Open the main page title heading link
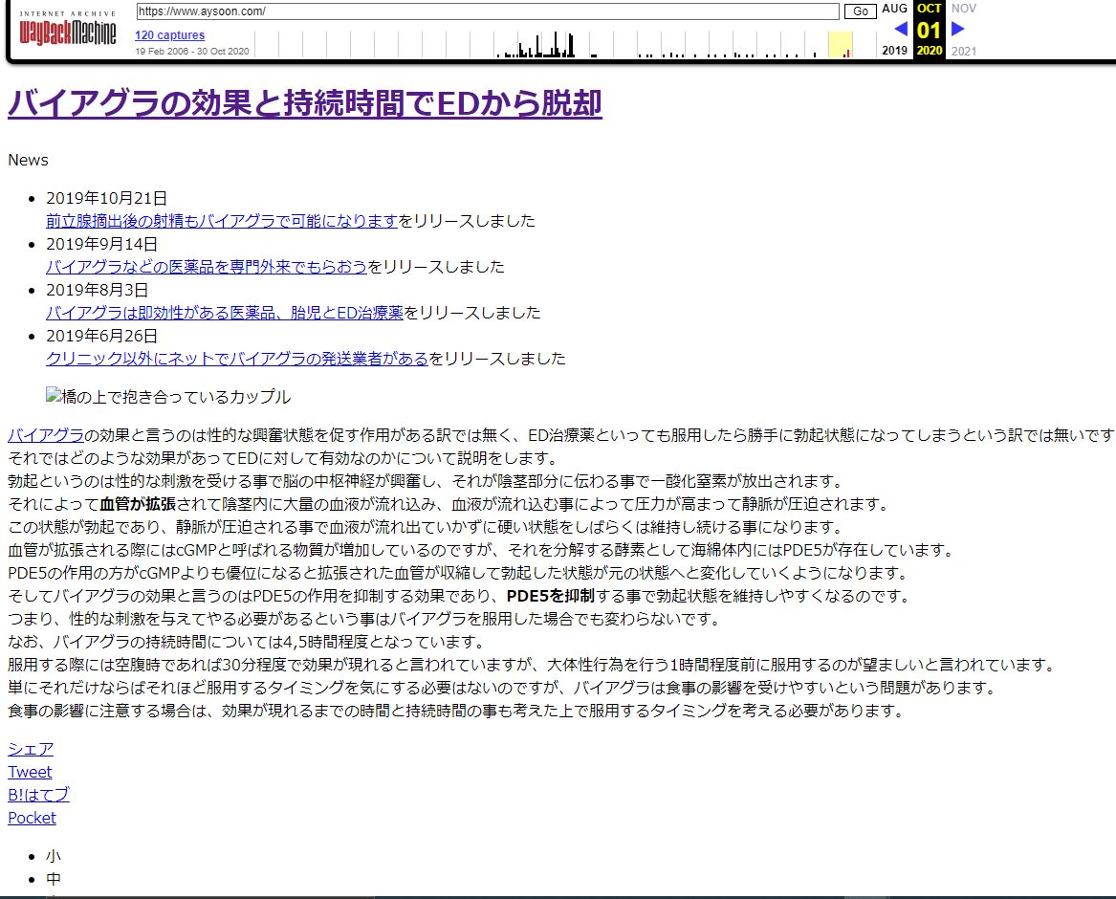Screen dimensions: 1116x899 pyautogui.click(x=305, y=103)
